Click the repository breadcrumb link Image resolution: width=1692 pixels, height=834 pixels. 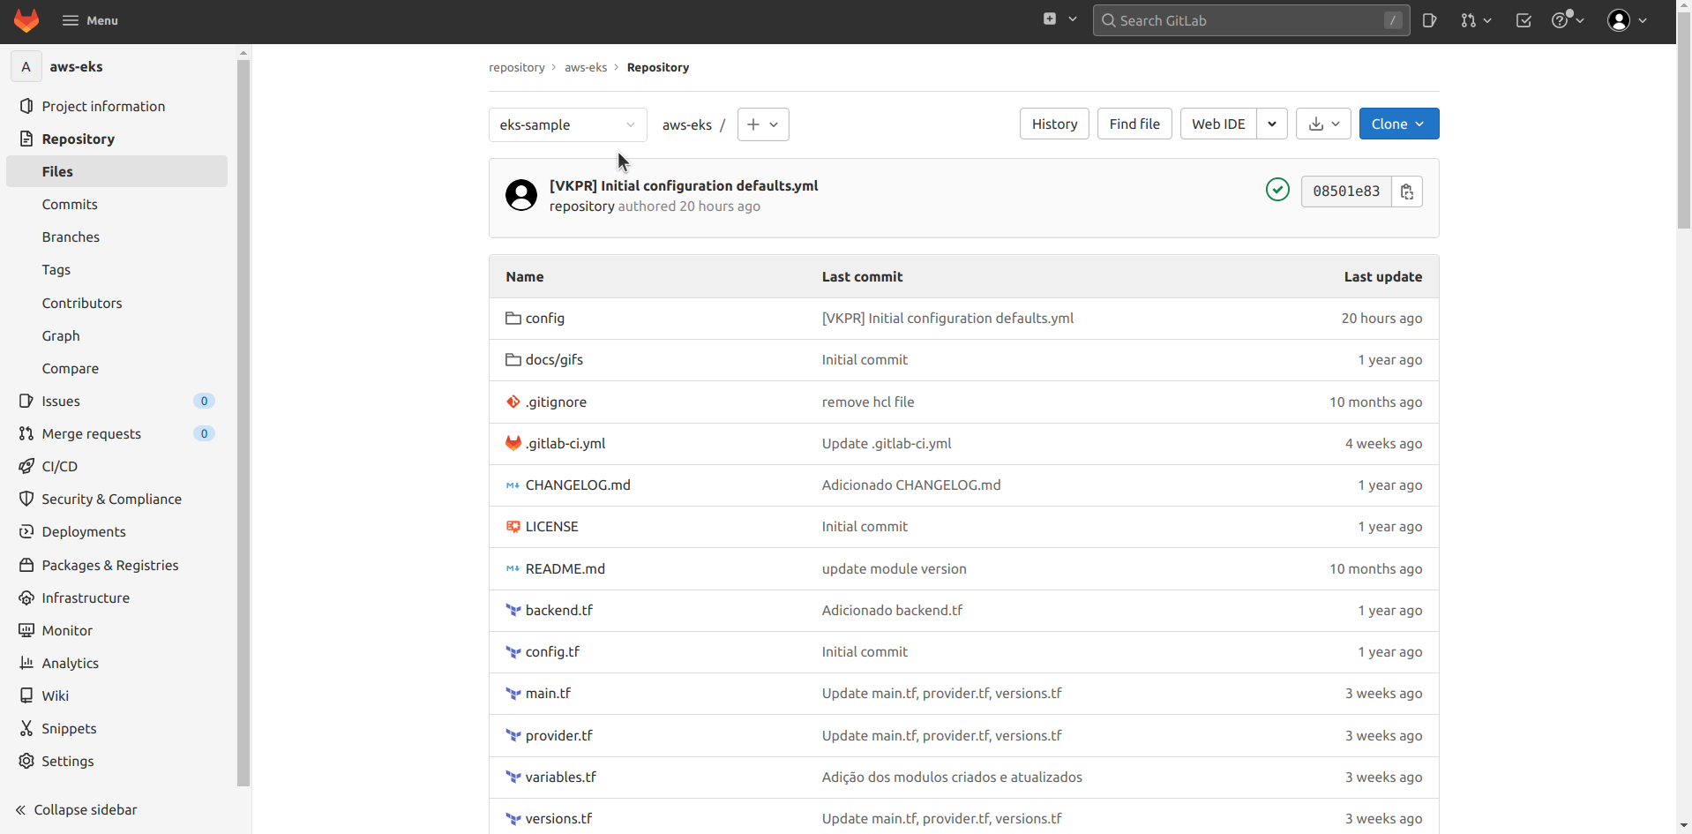click(x=517, y=67)
